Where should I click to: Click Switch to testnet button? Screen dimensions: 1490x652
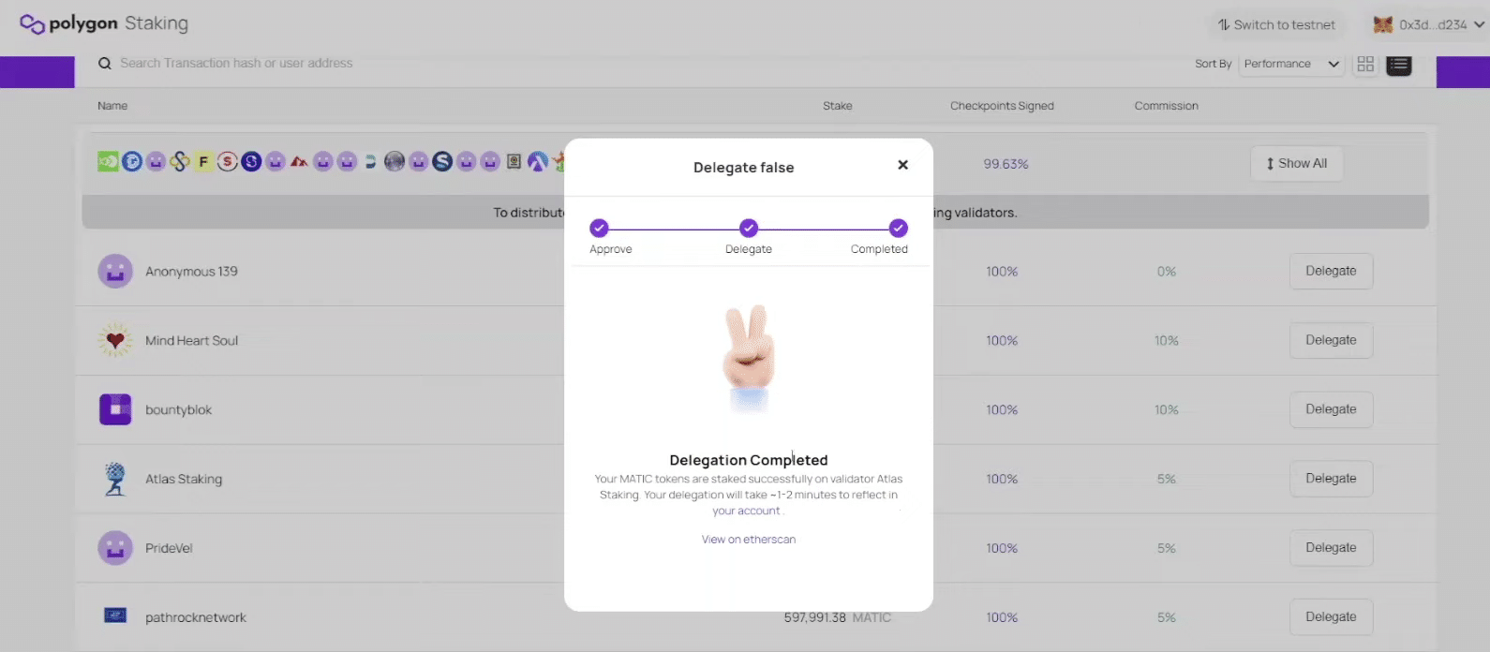coord(1276,25)
